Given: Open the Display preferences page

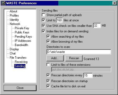Looking at the screenshot, I should [x=14, y=49].
